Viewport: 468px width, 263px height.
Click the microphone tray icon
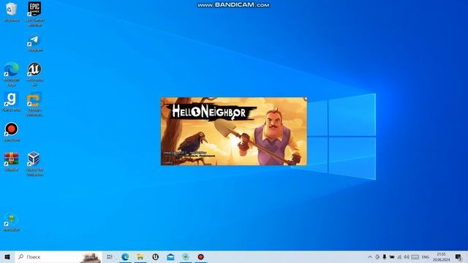[385, 256]
